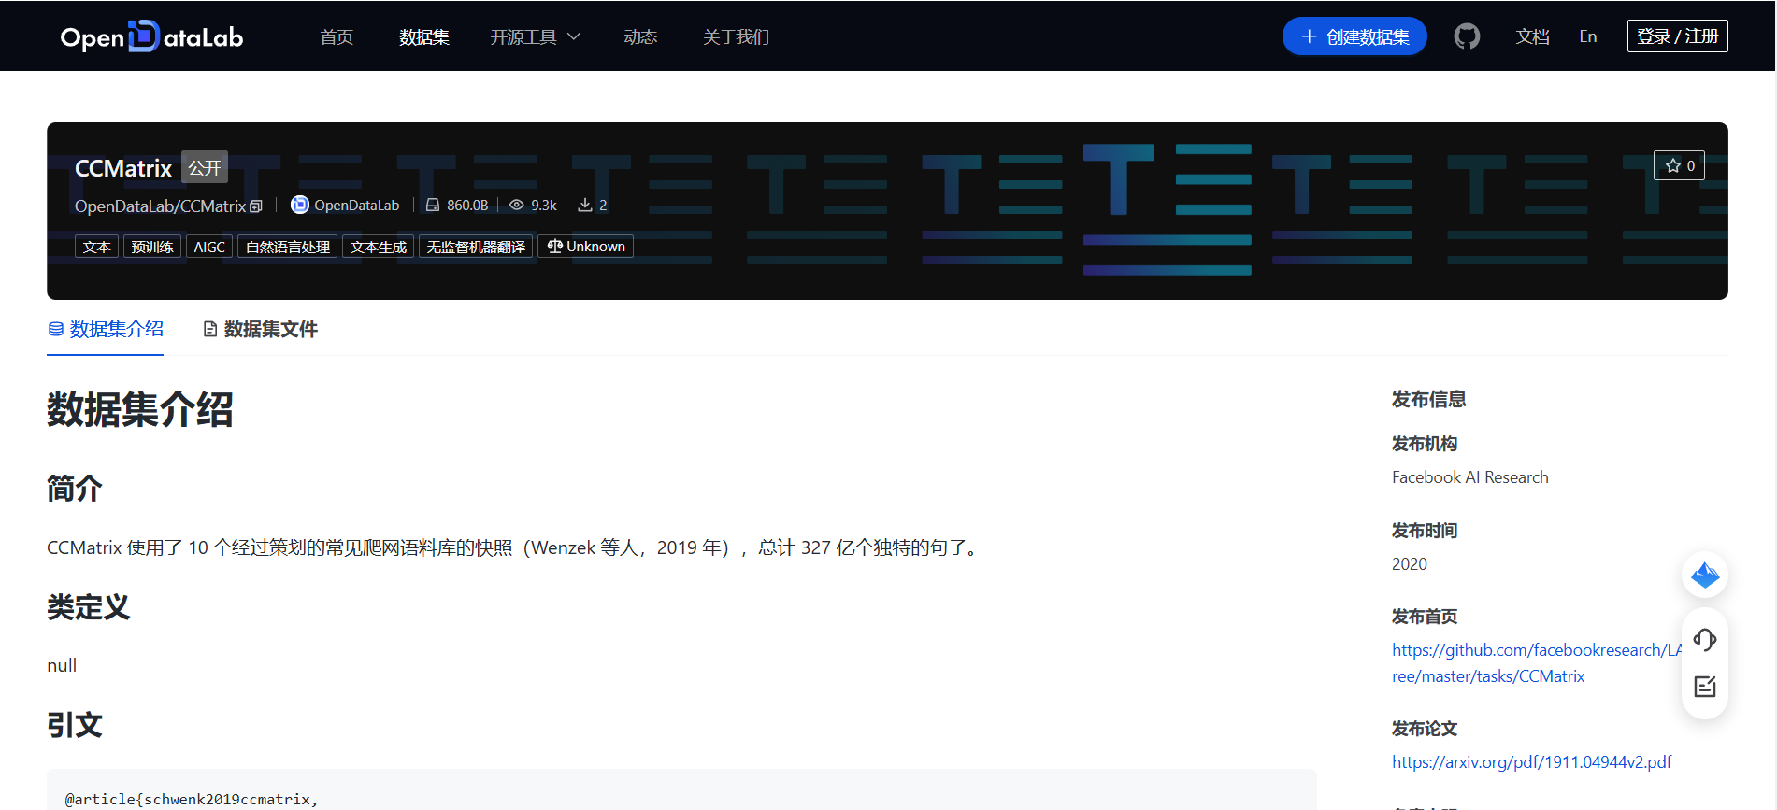Go to 首页 in navigation
Image resolution: width=1777 pixels, height=810 pixels.
click(337, 36)
